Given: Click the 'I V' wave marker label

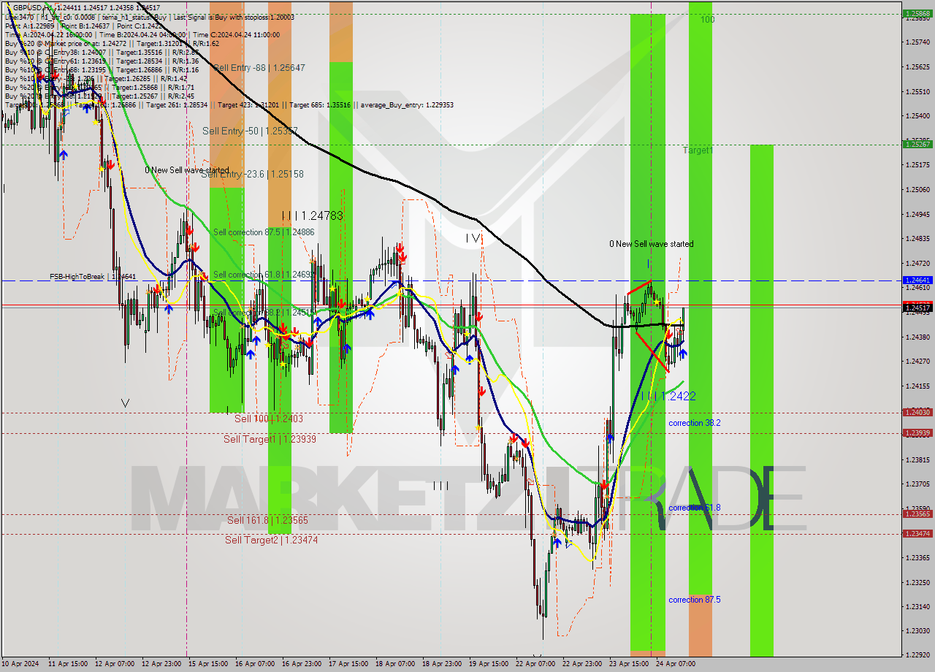Looking at the screenshot, I should coord(473,238).
